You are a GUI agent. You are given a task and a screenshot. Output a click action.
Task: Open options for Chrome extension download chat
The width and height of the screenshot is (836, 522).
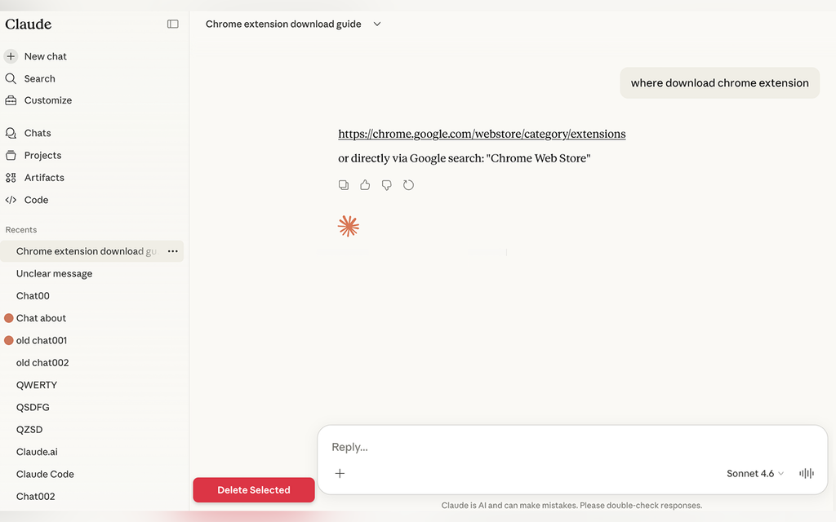coord(173,251)
